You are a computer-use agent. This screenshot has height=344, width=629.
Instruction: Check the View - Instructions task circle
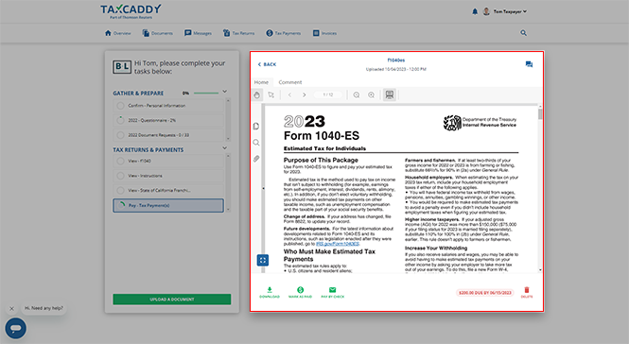(120, 176)
